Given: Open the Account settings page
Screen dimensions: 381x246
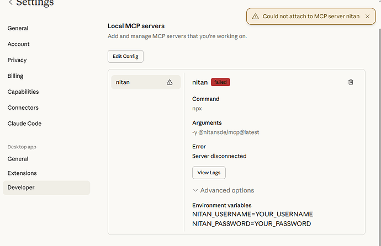Looking at the screenshot, I should pos(19,44).
